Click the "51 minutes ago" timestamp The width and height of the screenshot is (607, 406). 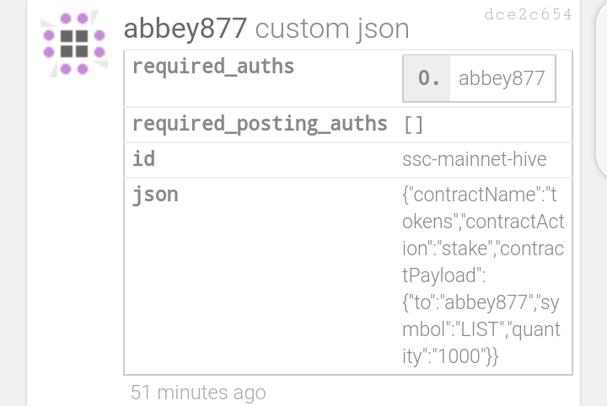(x=198, y=393)
